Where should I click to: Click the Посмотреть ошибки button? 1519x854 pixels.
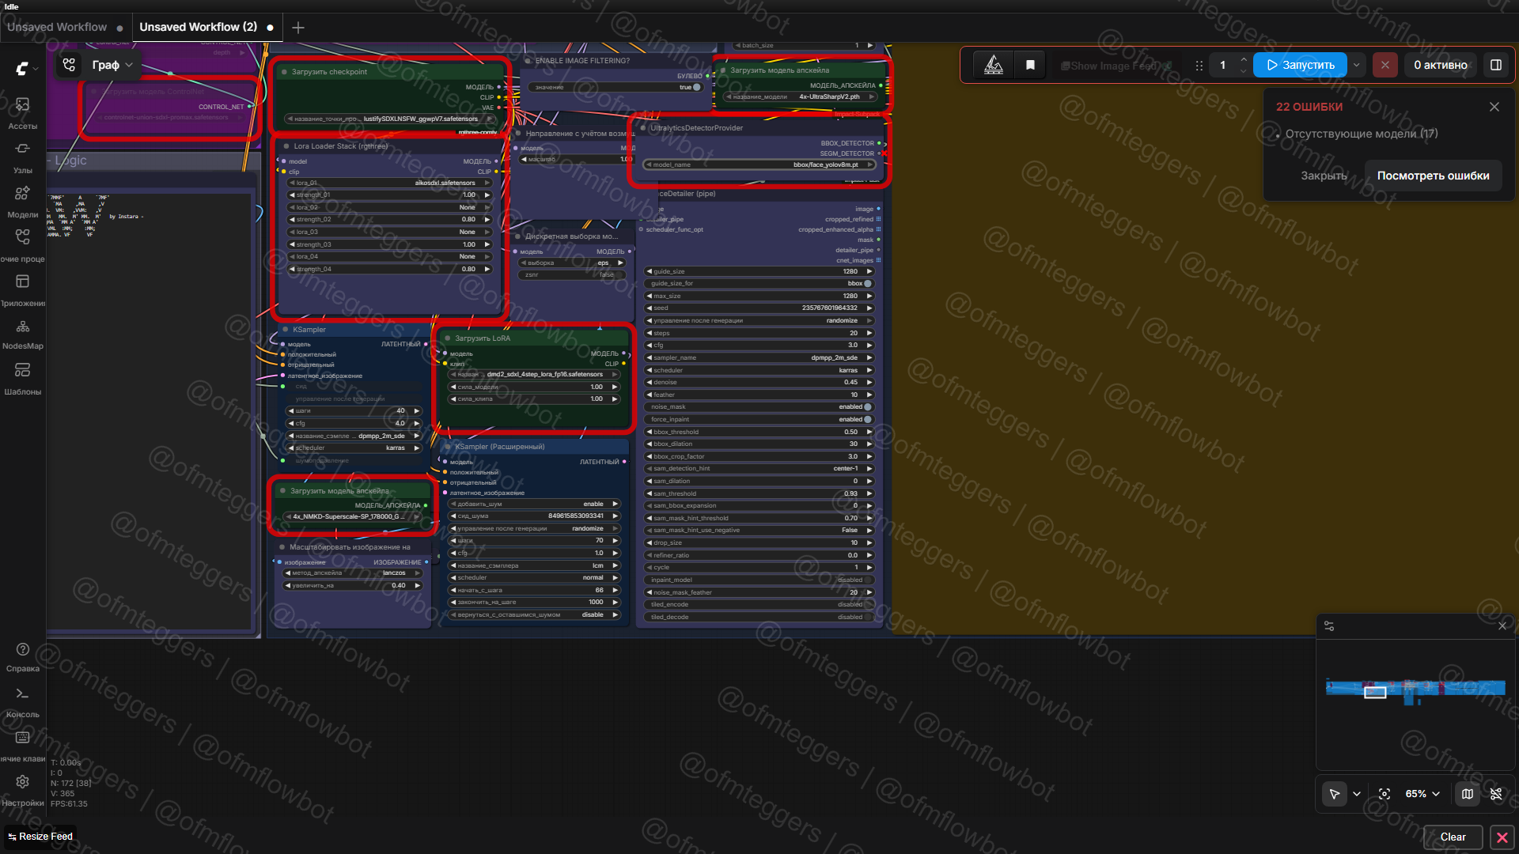pyautogui.click(x=1433, y=176)
